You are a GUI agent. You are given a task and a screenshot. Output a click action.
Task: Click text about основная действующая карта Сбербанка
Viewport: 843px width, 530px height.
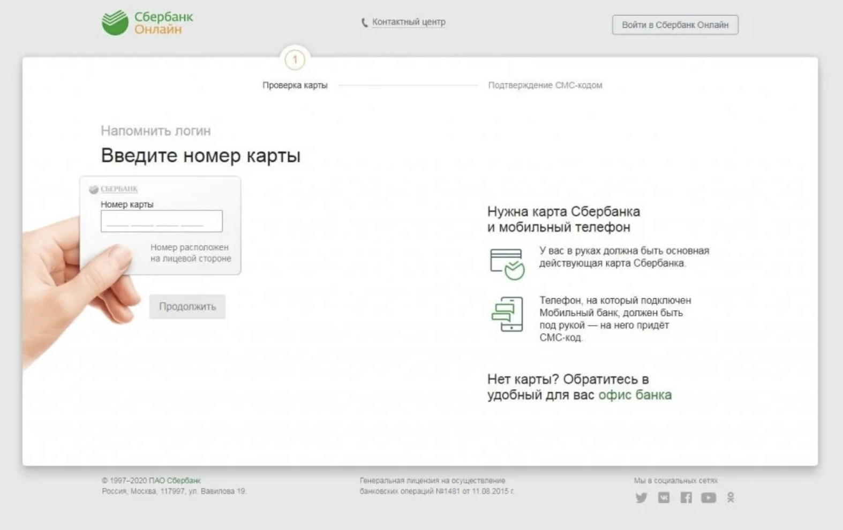coord(624,257)
